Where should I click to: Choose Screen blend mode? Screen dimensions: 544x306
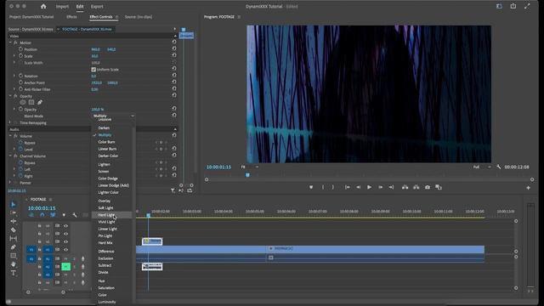click(x=104, y=172)
